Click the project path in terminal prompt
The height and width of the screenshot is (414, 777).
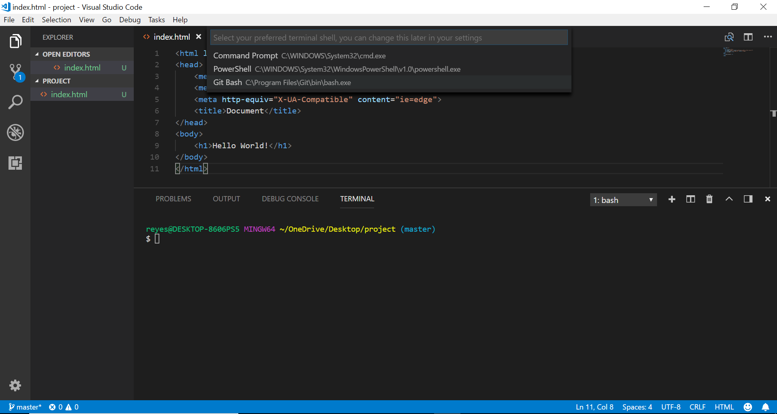[x=338, y=229]
